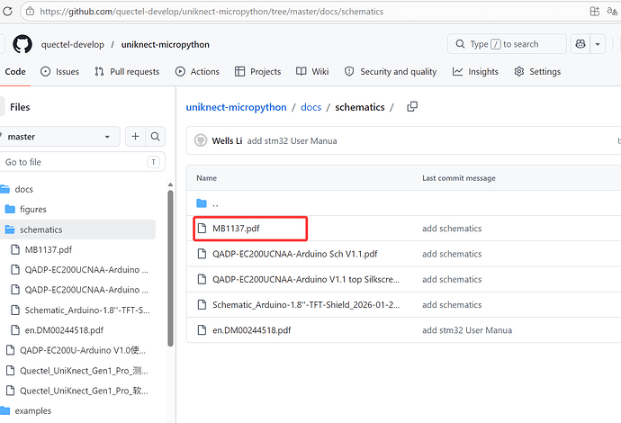Select schematics folder in file tree
The image size is (621, 423).
click(78, 229)
